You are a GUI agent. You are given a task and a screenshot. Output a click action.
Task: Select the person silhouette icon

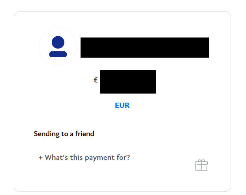pos(58,47)
